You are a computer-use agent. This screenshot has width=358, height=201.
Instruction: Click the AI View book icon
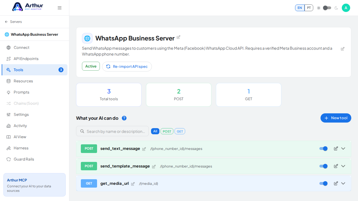coord(9,137)
